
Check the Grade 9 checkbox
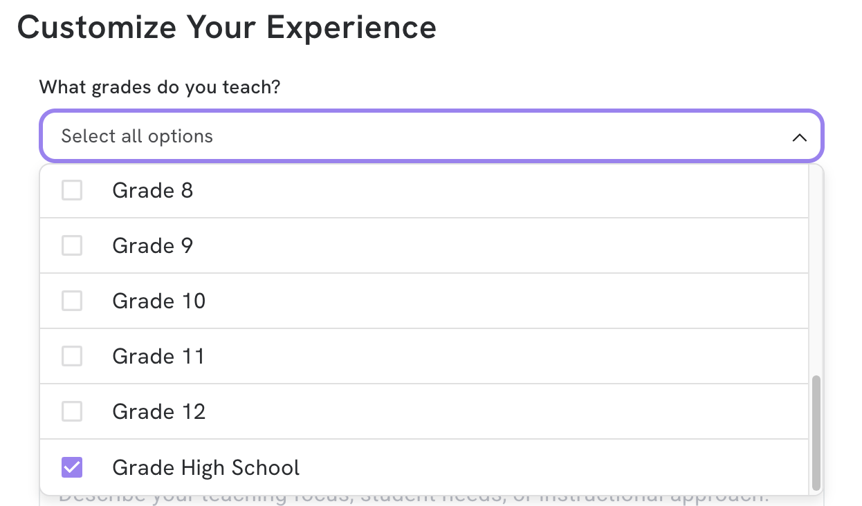[72, 245]
